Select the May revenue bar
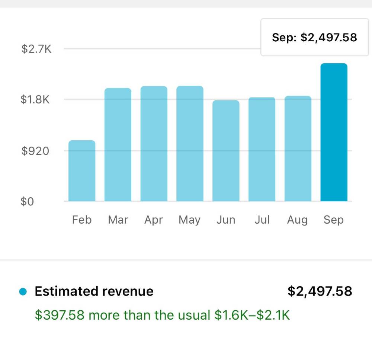Screen dimensions: 372x339 click(190, 144)
